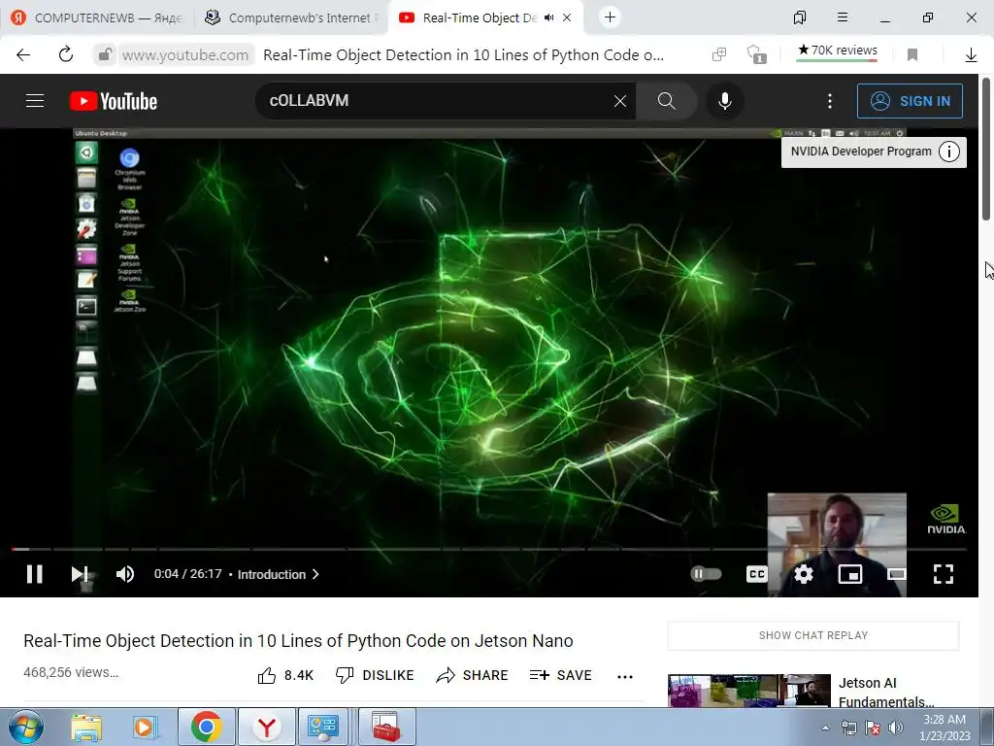This screenshot has width=994, height=746.
Task: Open the Action Center flag icon
Action: 873,728
